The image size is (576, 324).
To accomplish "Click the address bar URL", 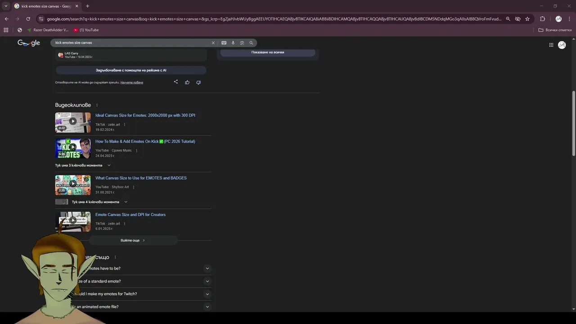I will [x=274, y=19].
